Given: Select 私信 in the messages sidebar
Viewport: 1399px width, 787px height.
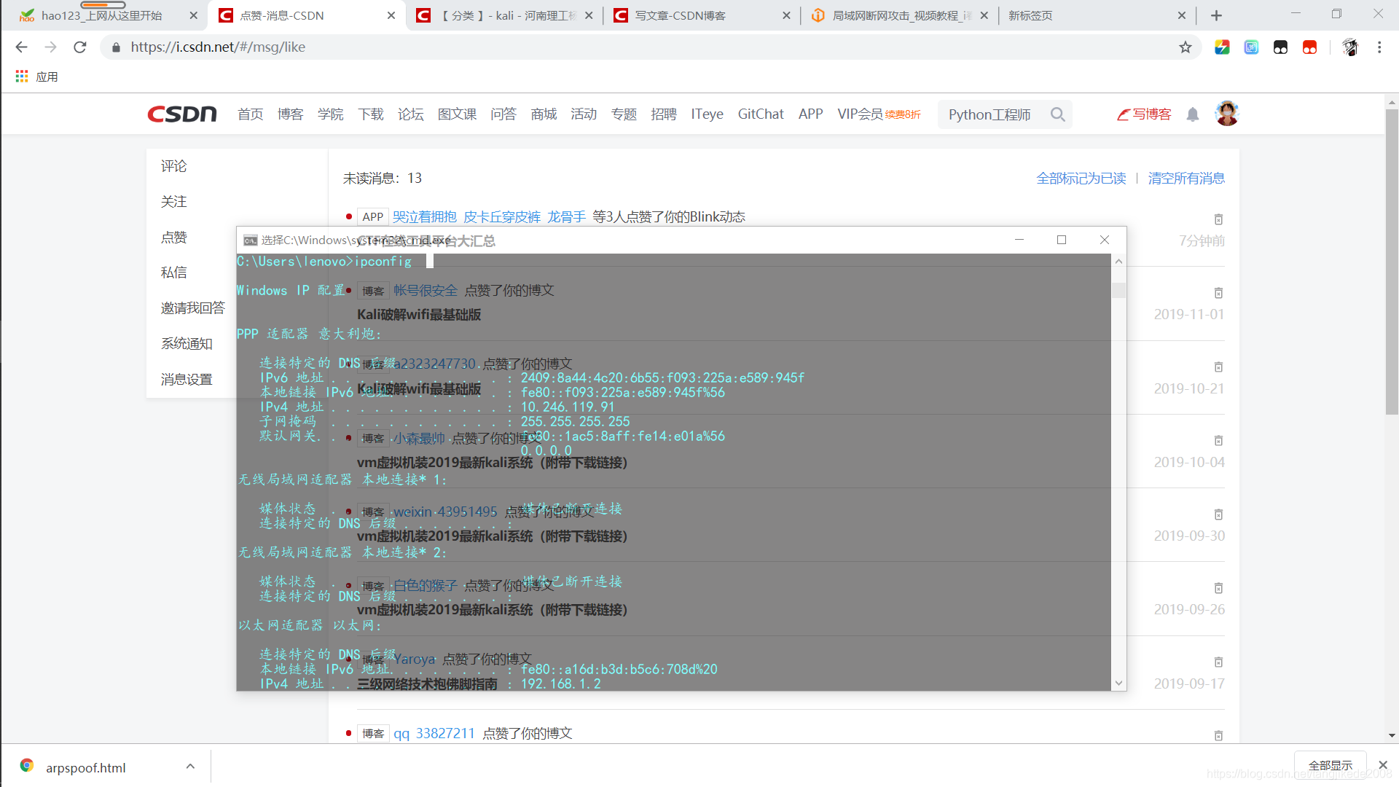Looking at the screenshot, I should click(x=173, y=272).
